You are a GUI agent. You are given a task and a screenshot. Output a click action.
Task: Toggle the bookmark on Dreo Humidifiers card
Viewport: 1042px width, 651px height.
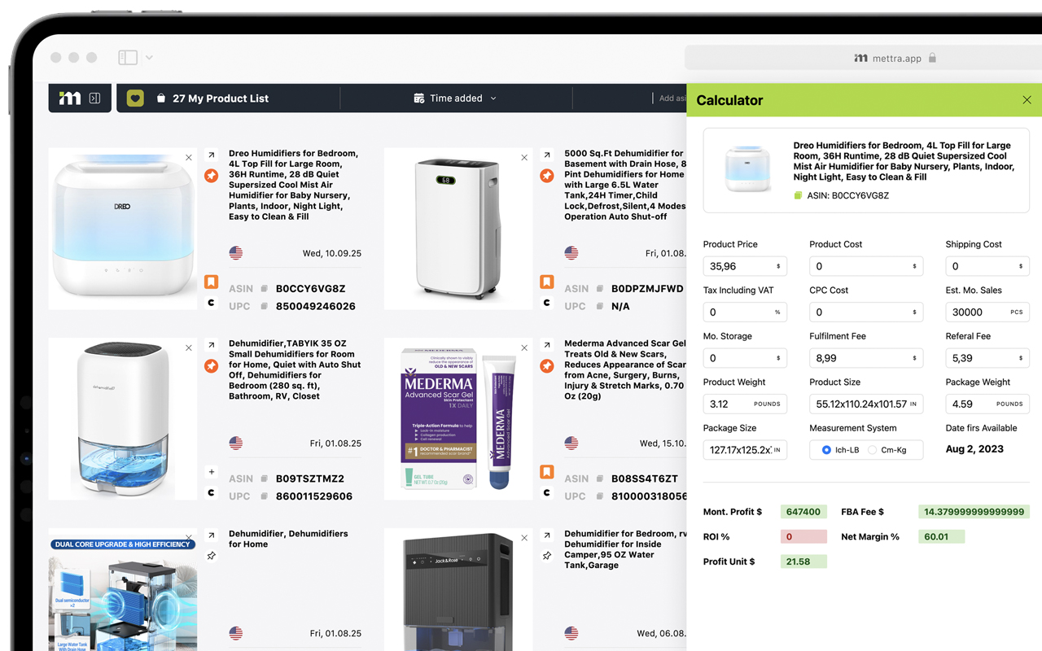click(x=211, y=282)
